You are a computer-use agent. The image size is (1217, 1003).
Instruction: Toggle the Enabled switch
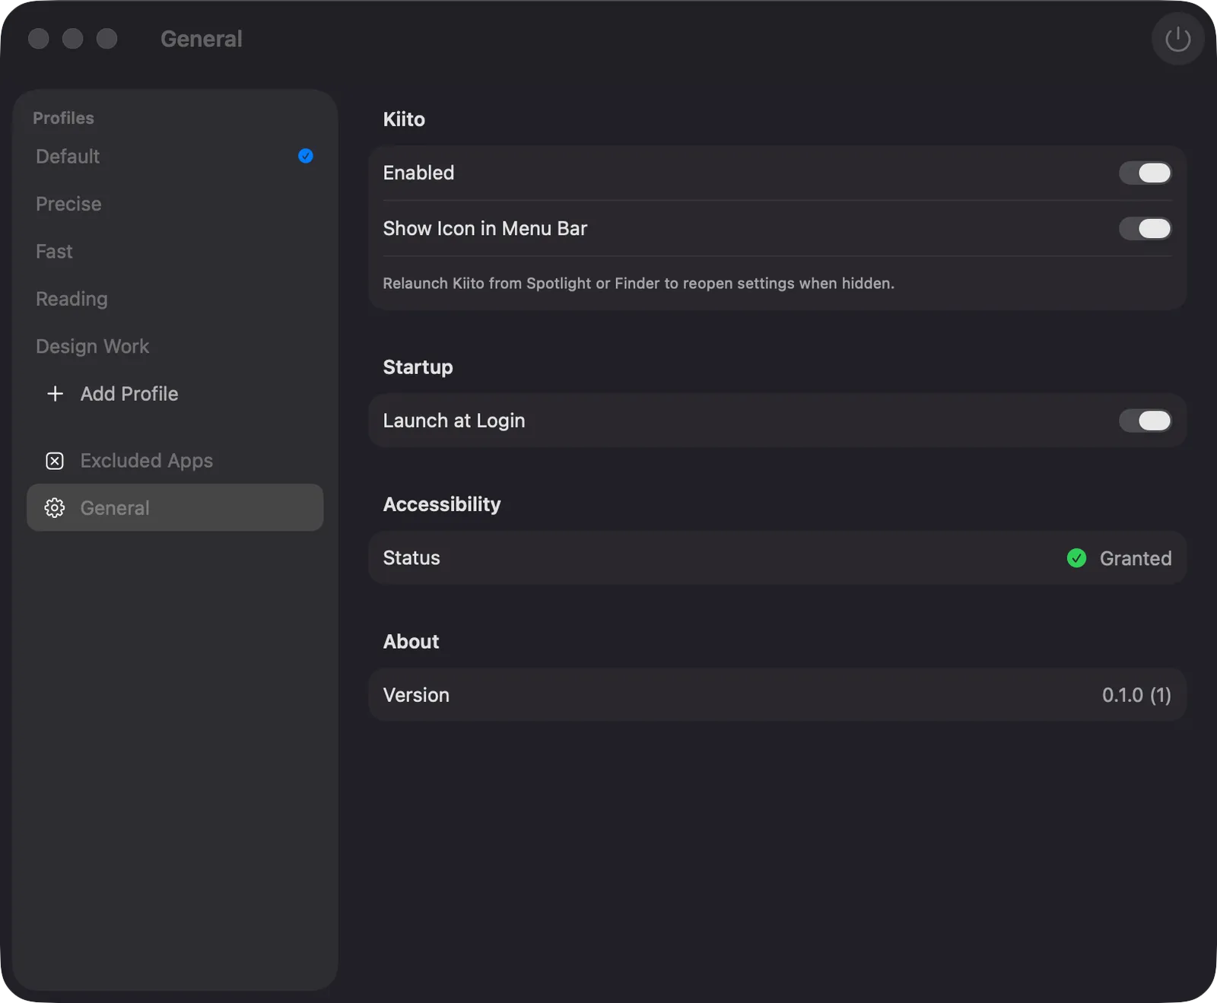click(x=1145, y=173)
